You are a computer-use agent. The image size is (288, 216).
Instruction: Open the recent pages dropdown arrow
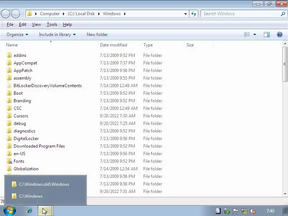click(23, 14)
